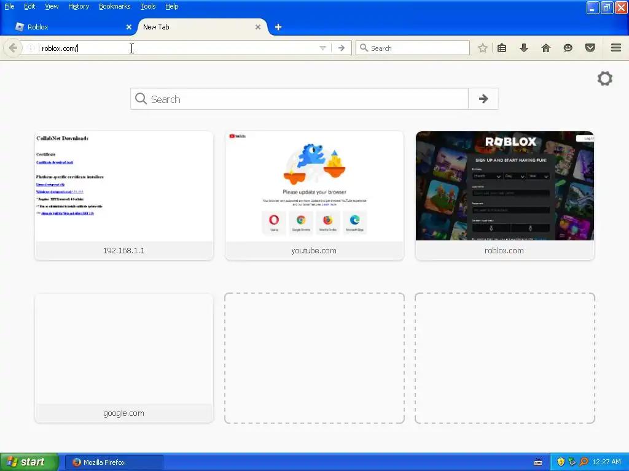Open the Hello chat smiley icon

[x=568, y=48]
